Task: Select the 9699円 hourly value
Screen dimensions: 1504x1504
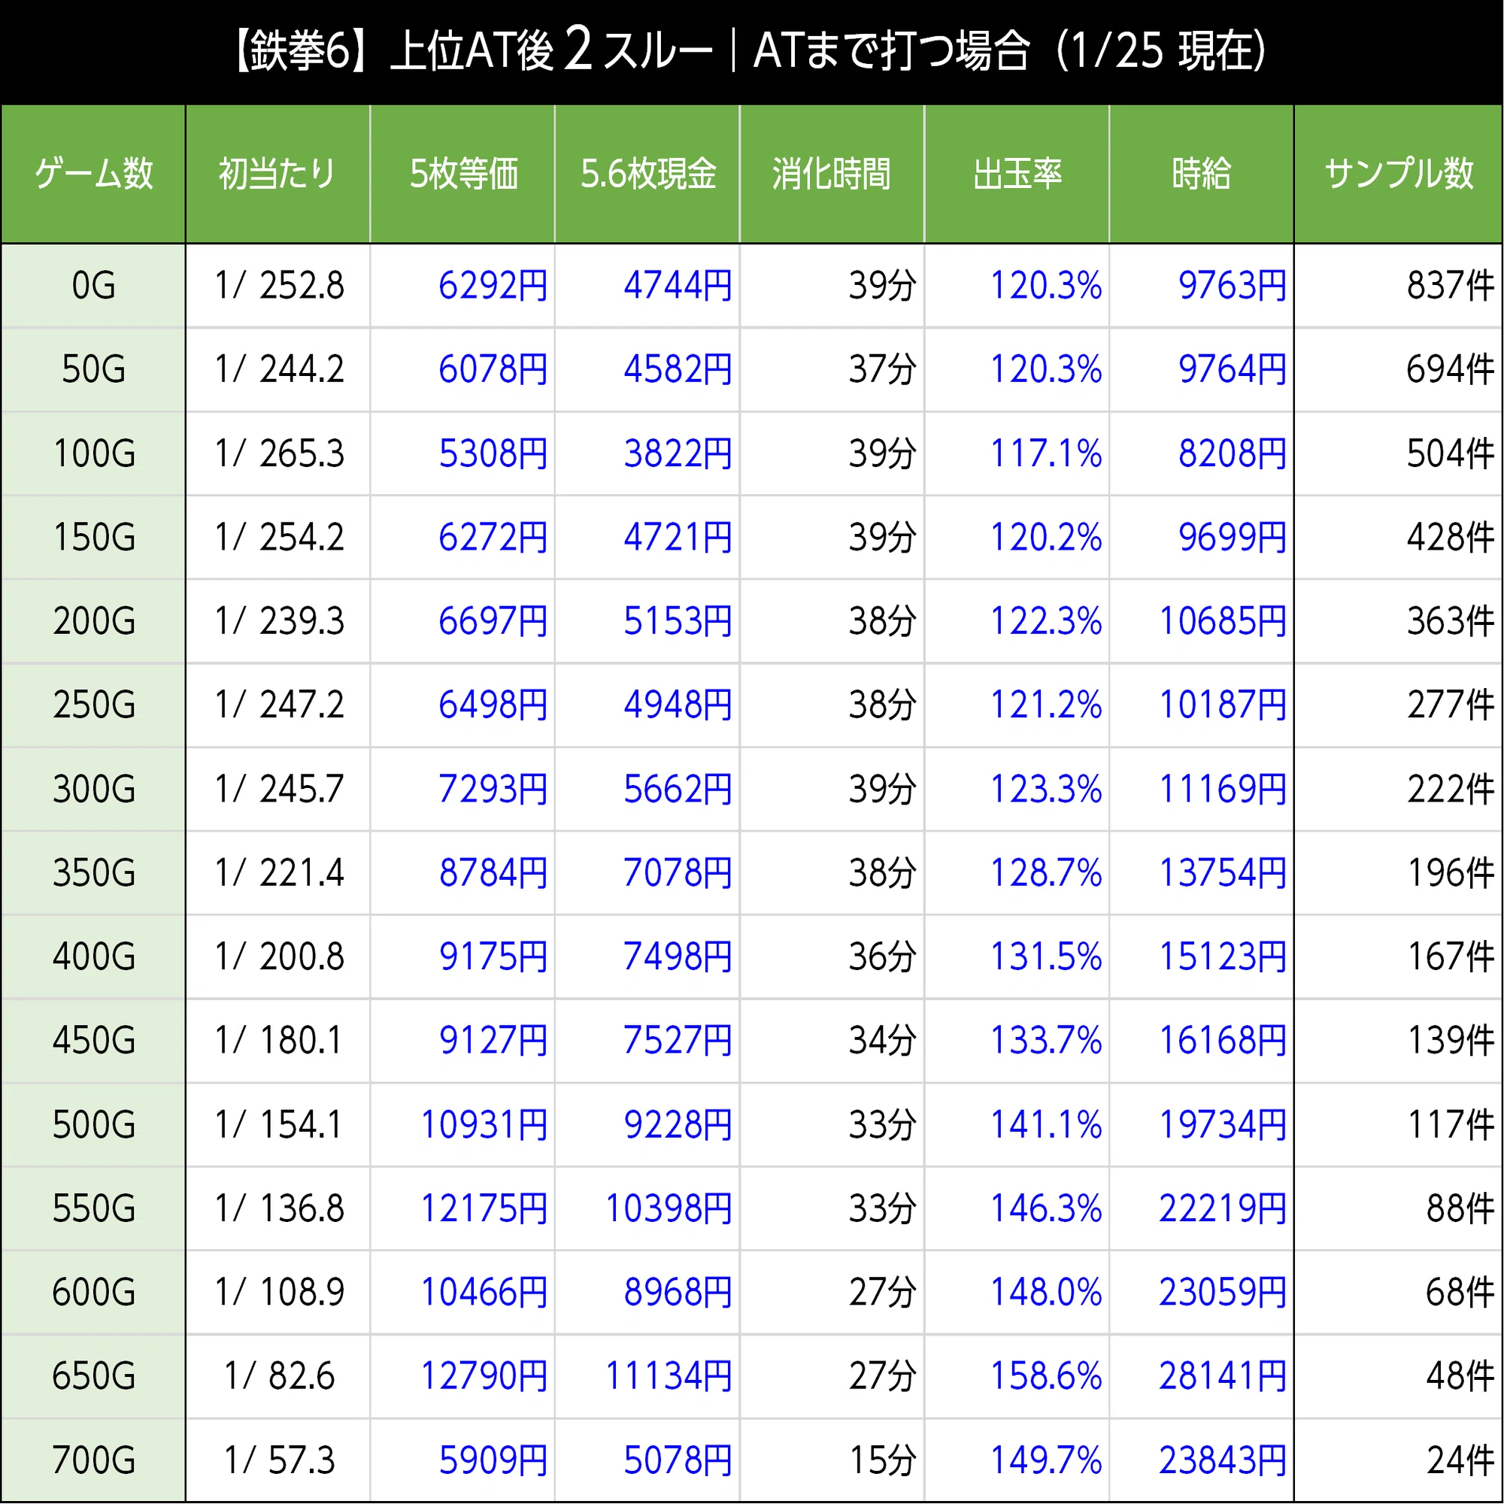Action: [1233, 538]
